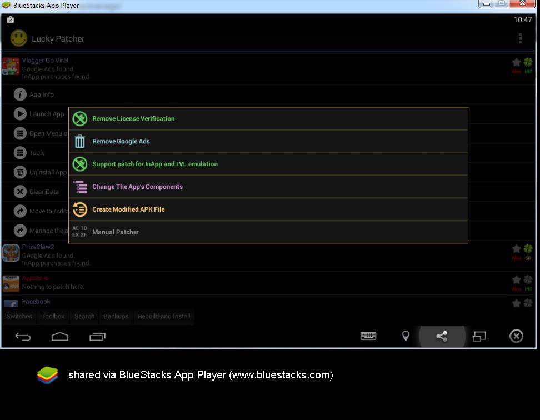Open the Backups tab
The width and height of the screenshot is (540, 420).
click(x=116, y=316)
